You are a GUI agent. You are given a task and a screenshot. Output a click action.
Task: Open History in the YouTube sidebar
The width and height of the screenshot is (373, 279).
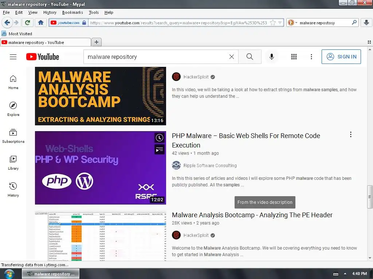click(x=13, y=190)
